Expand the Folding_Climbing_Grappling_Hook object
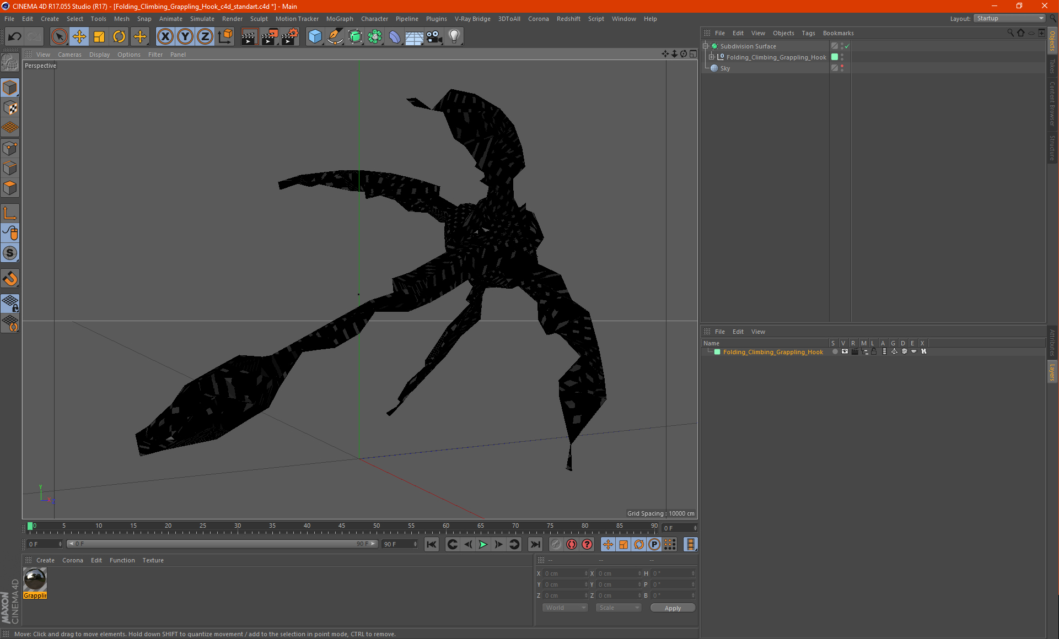 [712, 57]
